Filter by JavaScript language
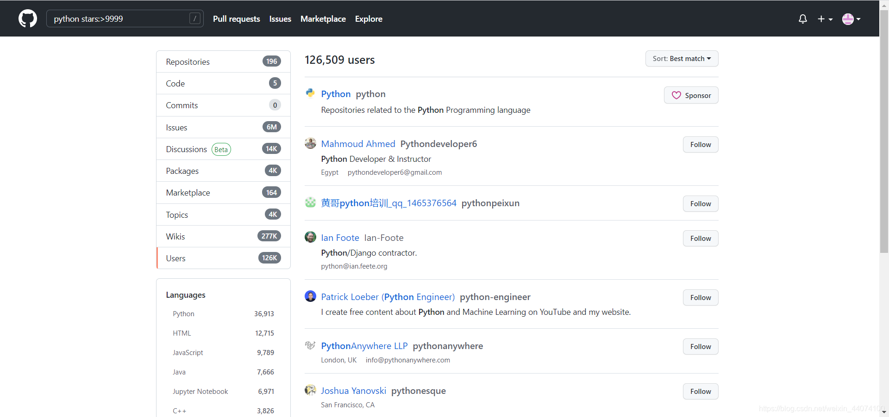Image resolution: width=889 pixels, height=417 pixels. pyautogui.click(x=223, y=353)
